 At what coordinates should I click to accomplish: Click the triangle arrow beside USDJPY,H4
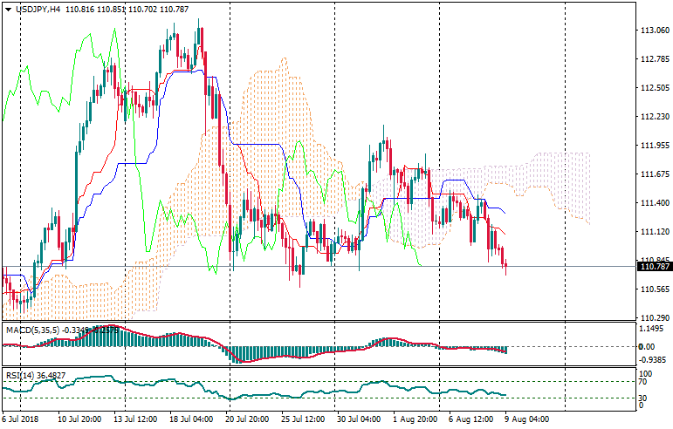tap(8, 8)
